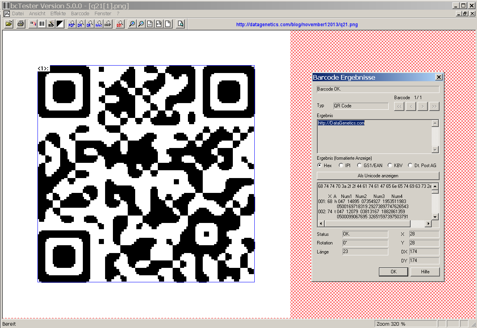Click the open file folder icon
The height and width of the screenshot is (328, 477).
(x=9, y=24)
